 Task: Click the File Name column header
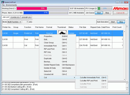(x=40, y=27)
